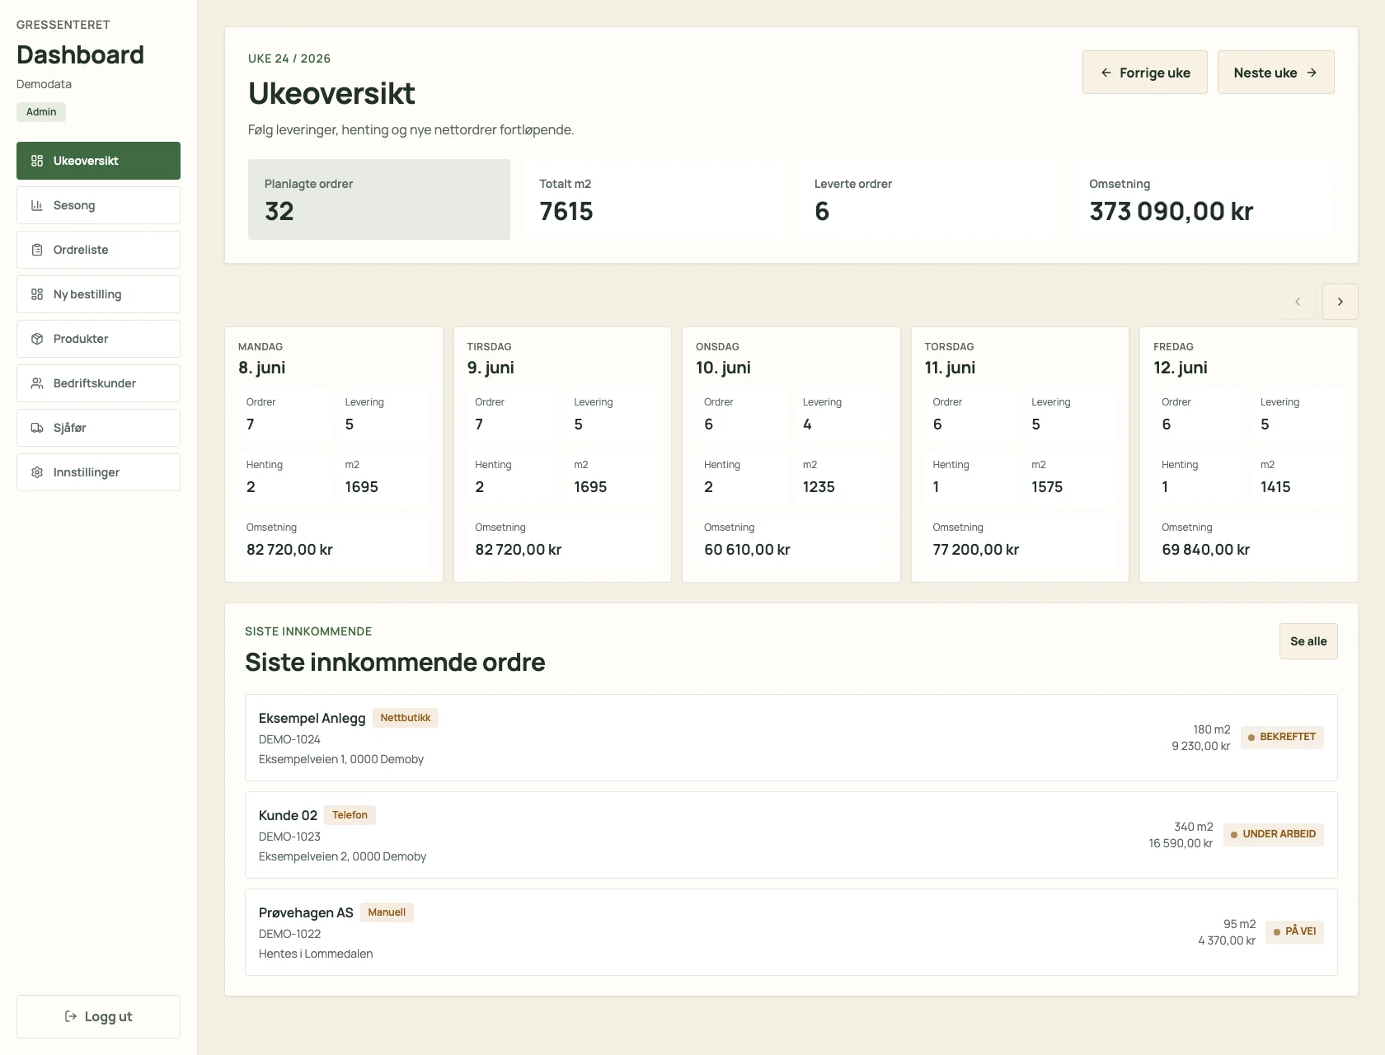Viewport: 1385px width, 1055px height.
Task: Click the PÅ VEI status badge
Action: (1294, 931)
